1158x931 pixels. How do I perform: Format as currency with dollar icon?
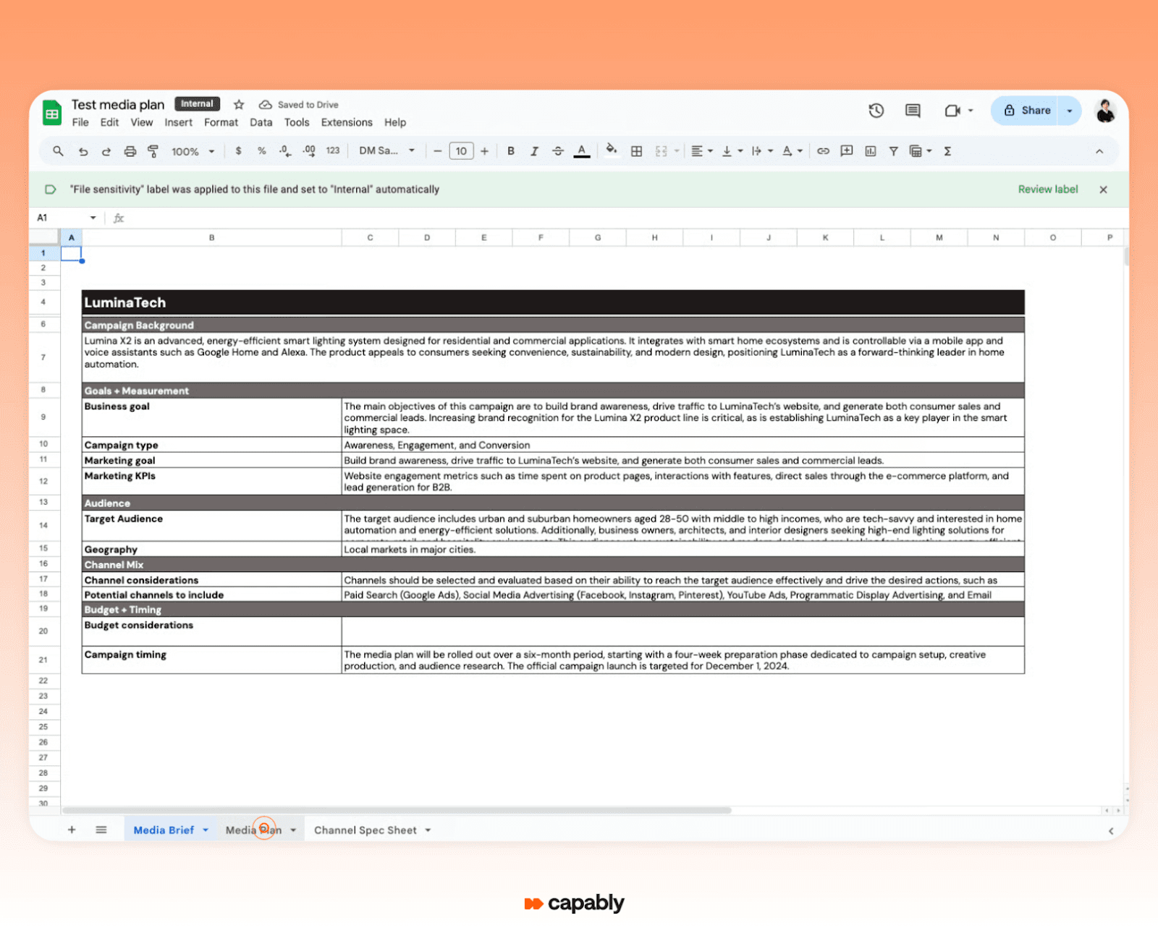point(238,151)
